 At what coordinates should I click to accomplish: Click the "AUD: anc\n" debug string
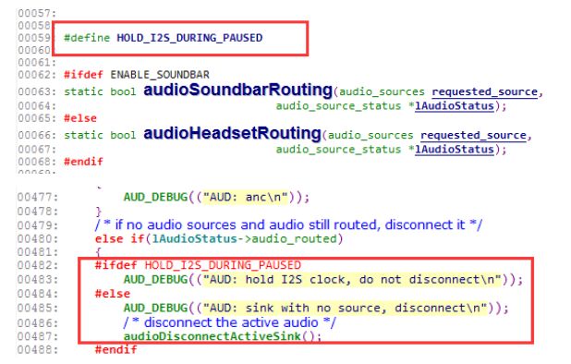(246, 198)
